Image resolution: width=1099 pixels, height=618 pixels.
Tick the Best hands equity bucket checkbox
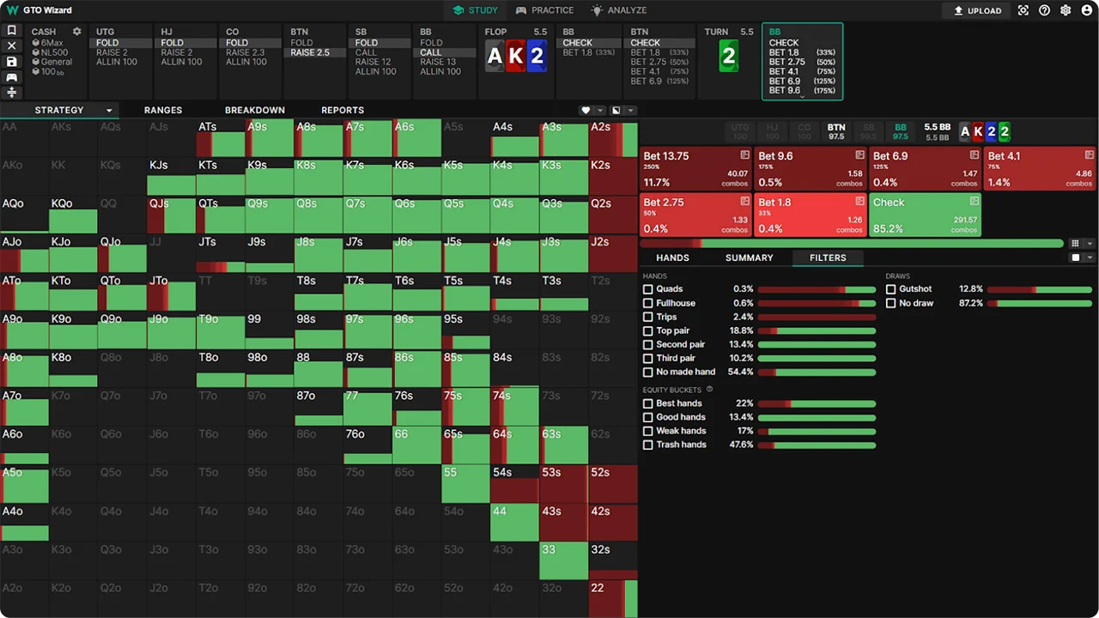pyautogui.click(x=648, y=403)
